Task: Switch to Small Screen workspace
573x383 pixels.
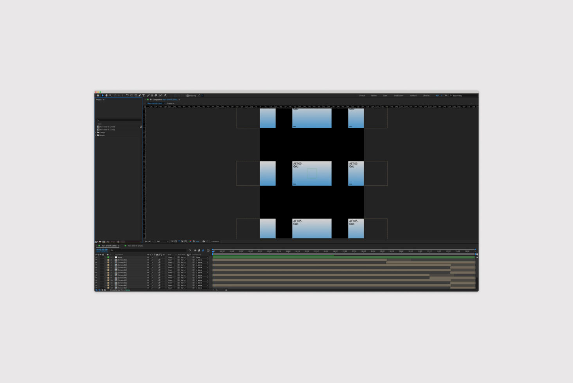Action: (398, 95)
